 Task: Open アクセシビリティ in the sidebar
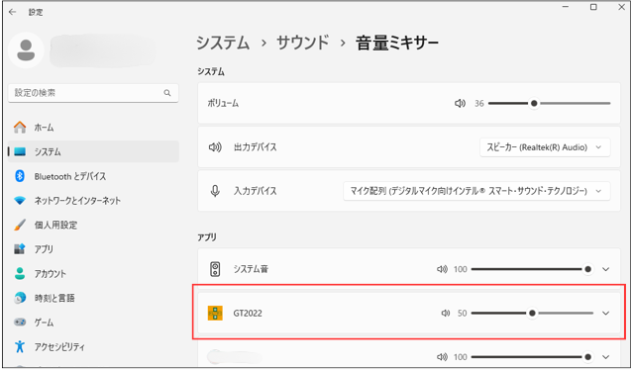coord(93,346)
